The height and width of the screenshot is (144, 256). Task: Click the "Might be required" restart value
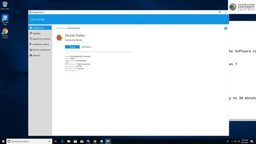coord(84,64)
